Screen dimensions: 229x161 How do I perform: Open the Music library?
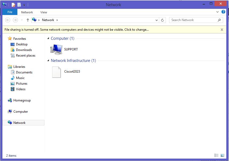tap(20, 78)
